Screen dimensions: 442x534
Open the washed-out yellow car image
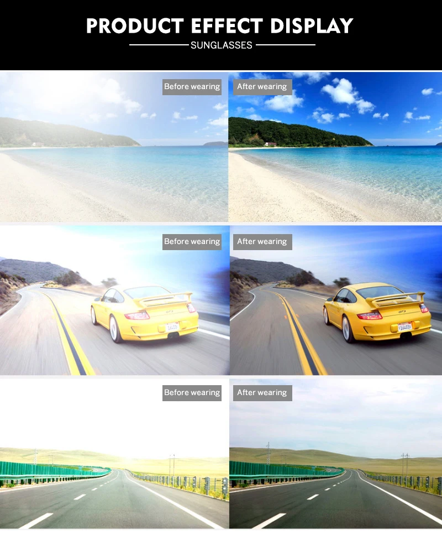point(114,300)
